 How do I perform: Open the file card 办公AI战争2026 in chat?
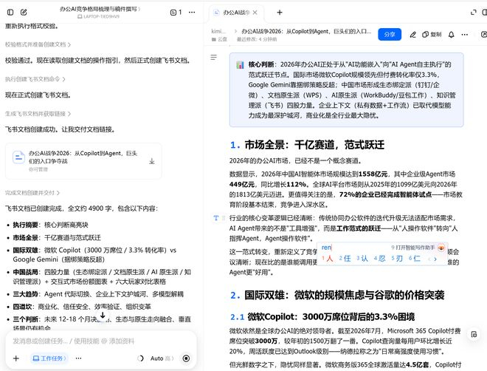click(x=83, y=161)
